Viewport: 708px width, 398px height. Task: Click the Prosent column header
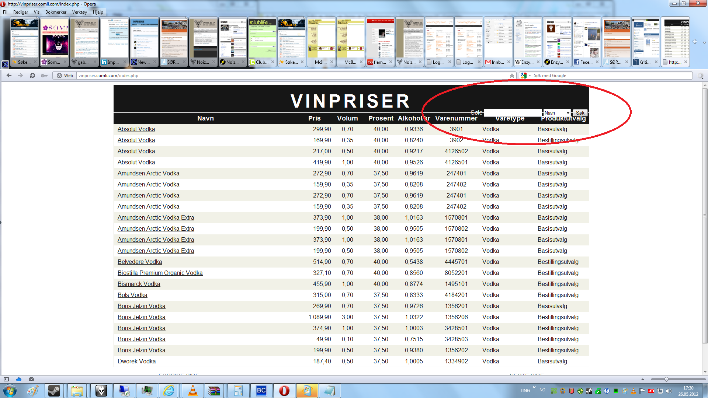pos(381,118)
